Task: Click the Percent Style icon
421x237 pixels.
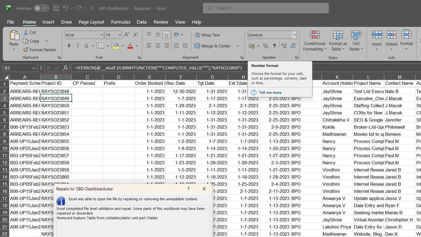Action: [266, 46]
